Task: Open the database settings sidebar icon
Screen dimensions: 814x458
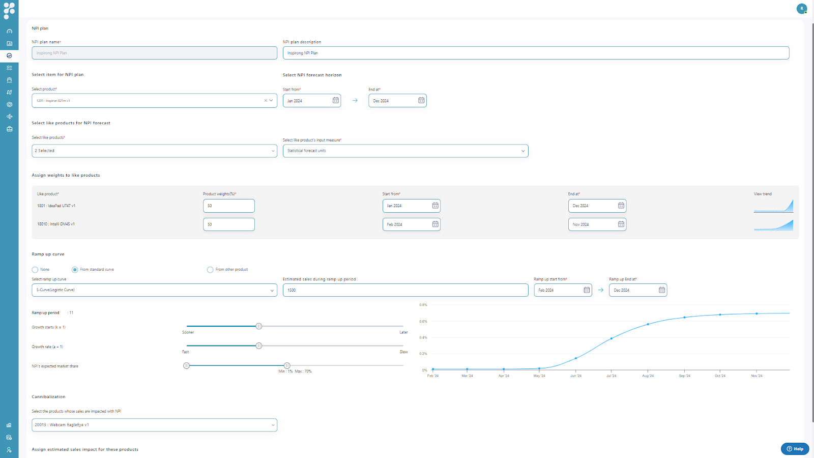Action: (x=9, y=437)
